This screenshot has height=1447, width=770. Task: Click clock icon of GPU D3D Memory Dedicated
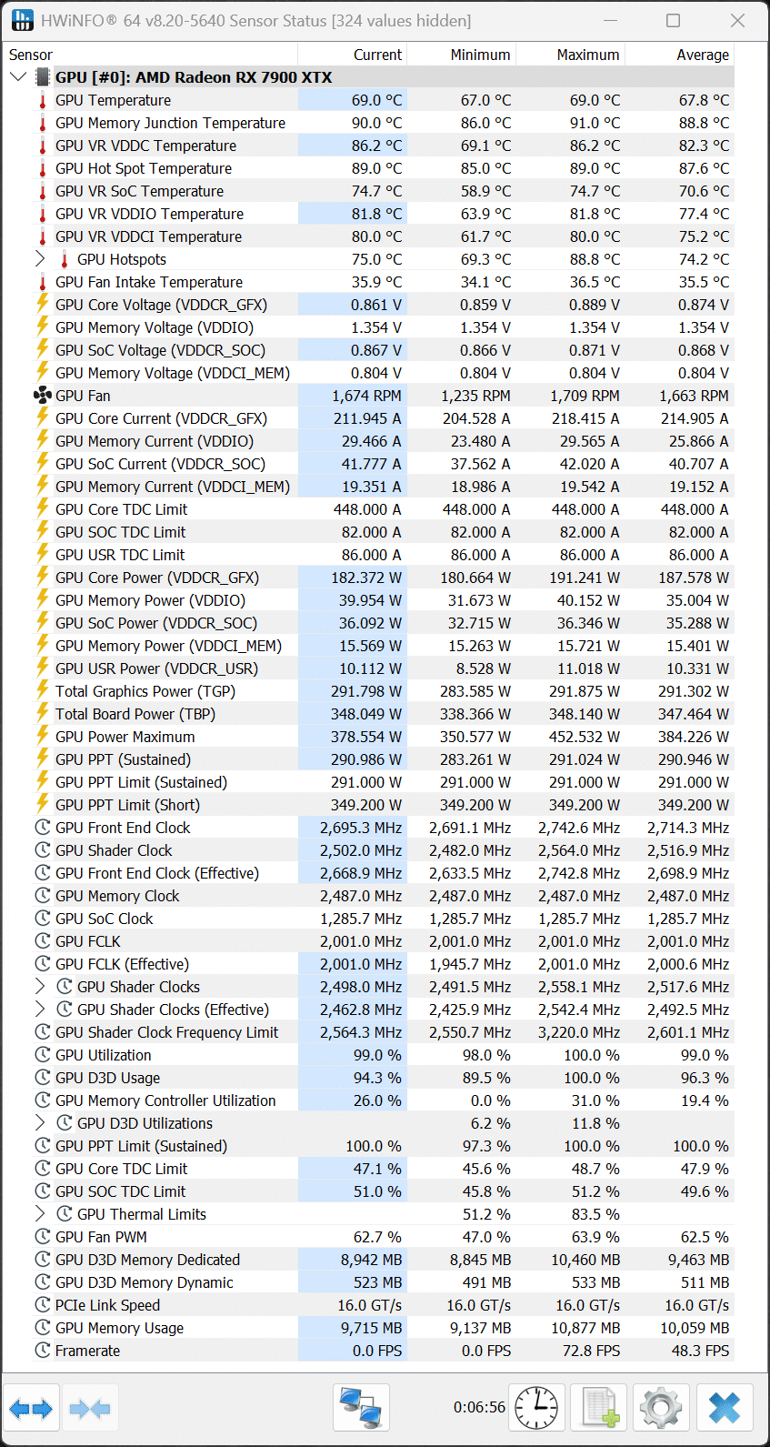pyautogui.click(x=42, y=1260)
